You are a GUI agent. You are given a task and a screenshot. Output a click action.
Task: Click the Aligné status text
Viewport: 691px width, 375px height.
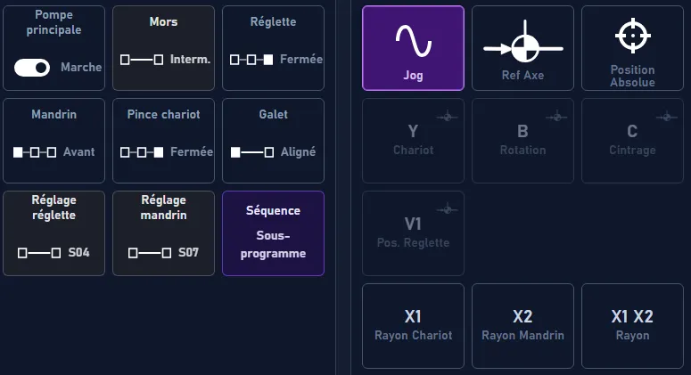298,152
